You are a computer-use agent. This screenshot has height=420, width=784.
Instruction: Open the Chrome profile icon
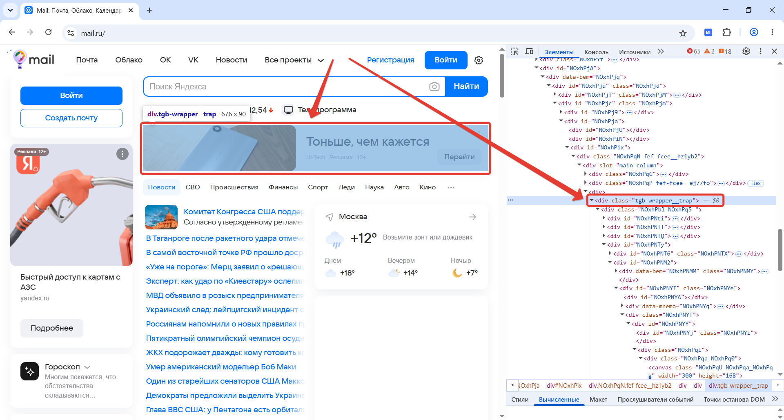pyautogui.click(x=754, y=32)
